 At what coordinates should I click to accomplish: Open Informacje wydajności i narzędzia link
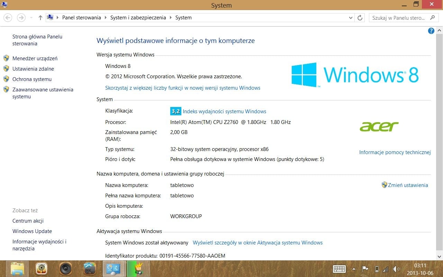click(39, 245)
